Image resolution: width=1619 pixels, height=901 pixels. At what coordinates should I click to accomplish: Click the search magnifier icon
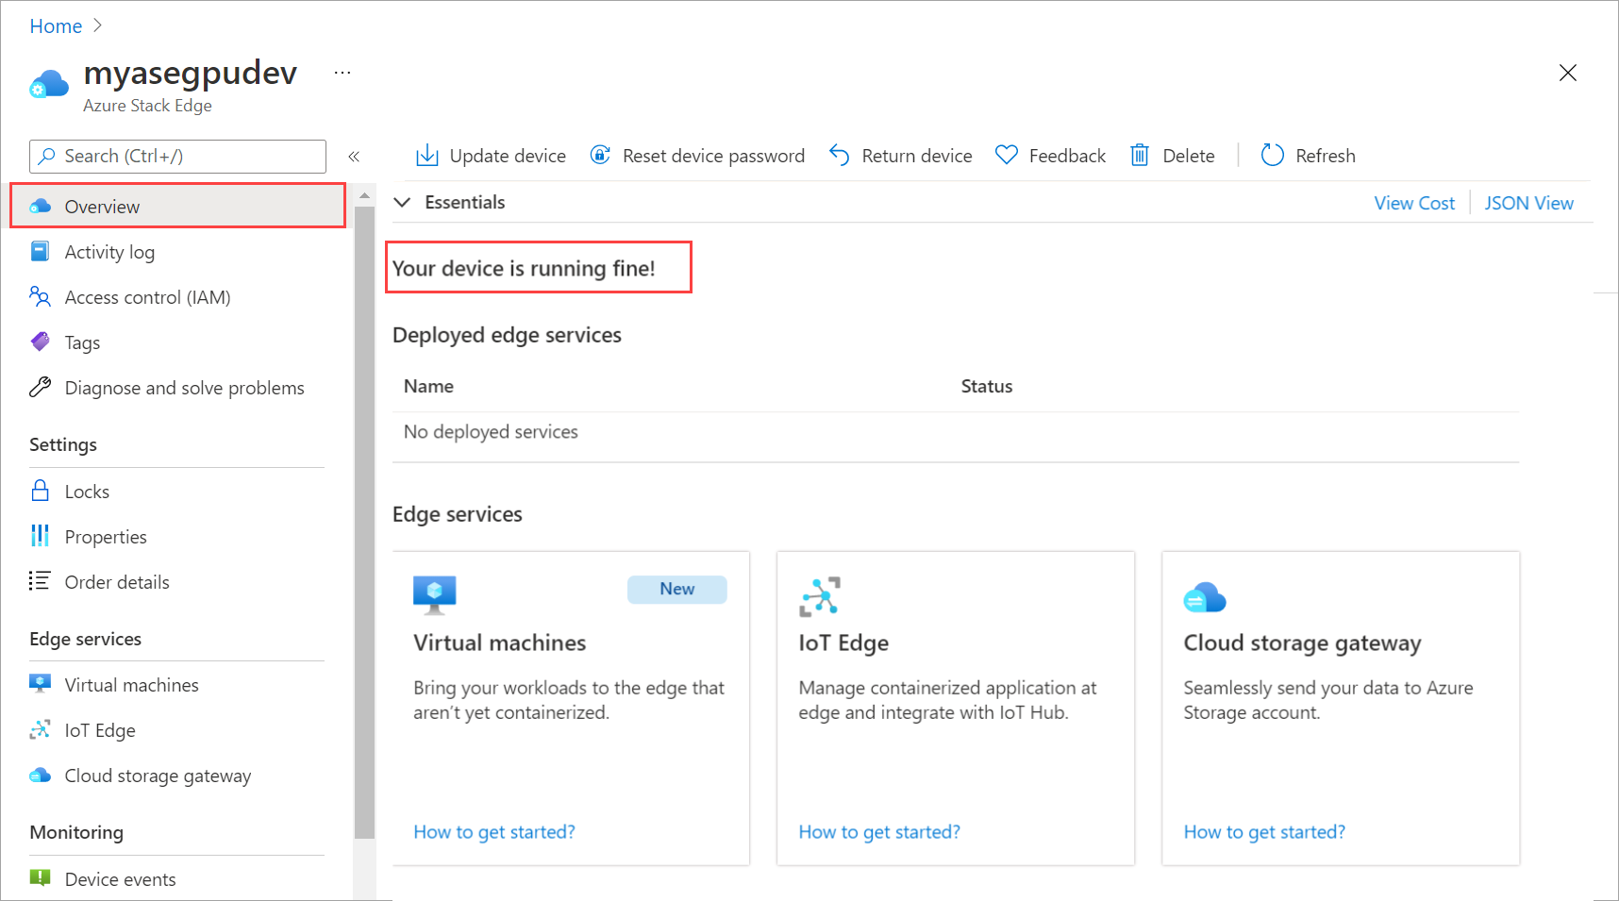pos(46,156)
